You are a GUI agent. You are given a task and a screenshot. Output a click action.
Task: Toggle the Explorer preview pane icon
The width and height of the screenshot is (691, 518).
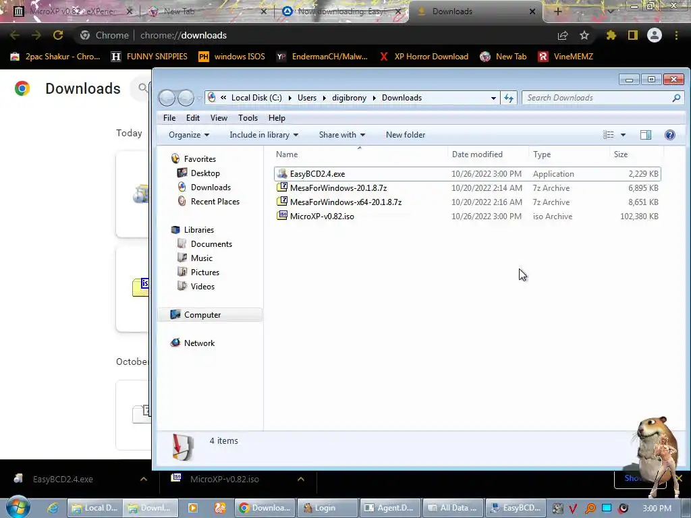pos(646,135)
